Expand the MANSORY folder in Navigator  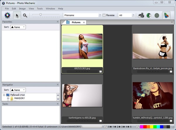pyautogui.click(x=8, y=98)
